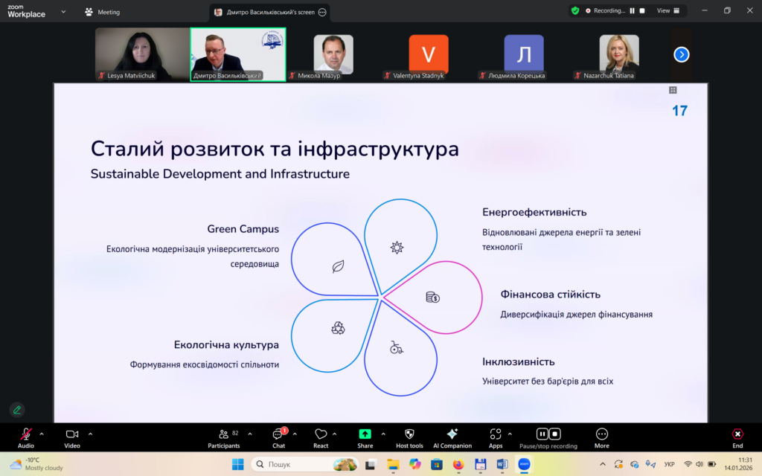Open the View layout menu

(667, 11)
